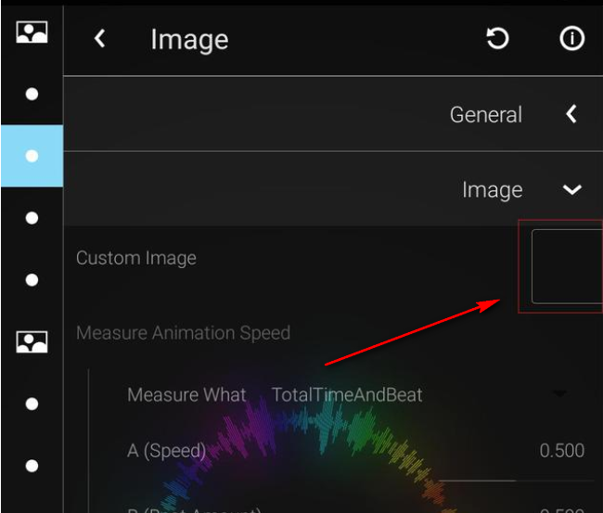The image size is (603, 513).
Task: Select the lower image icon in the sidebar
Action: (32, 342)
